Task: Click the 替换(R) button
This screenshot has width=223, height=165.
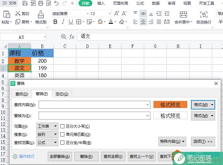Action: coord(86,157)
